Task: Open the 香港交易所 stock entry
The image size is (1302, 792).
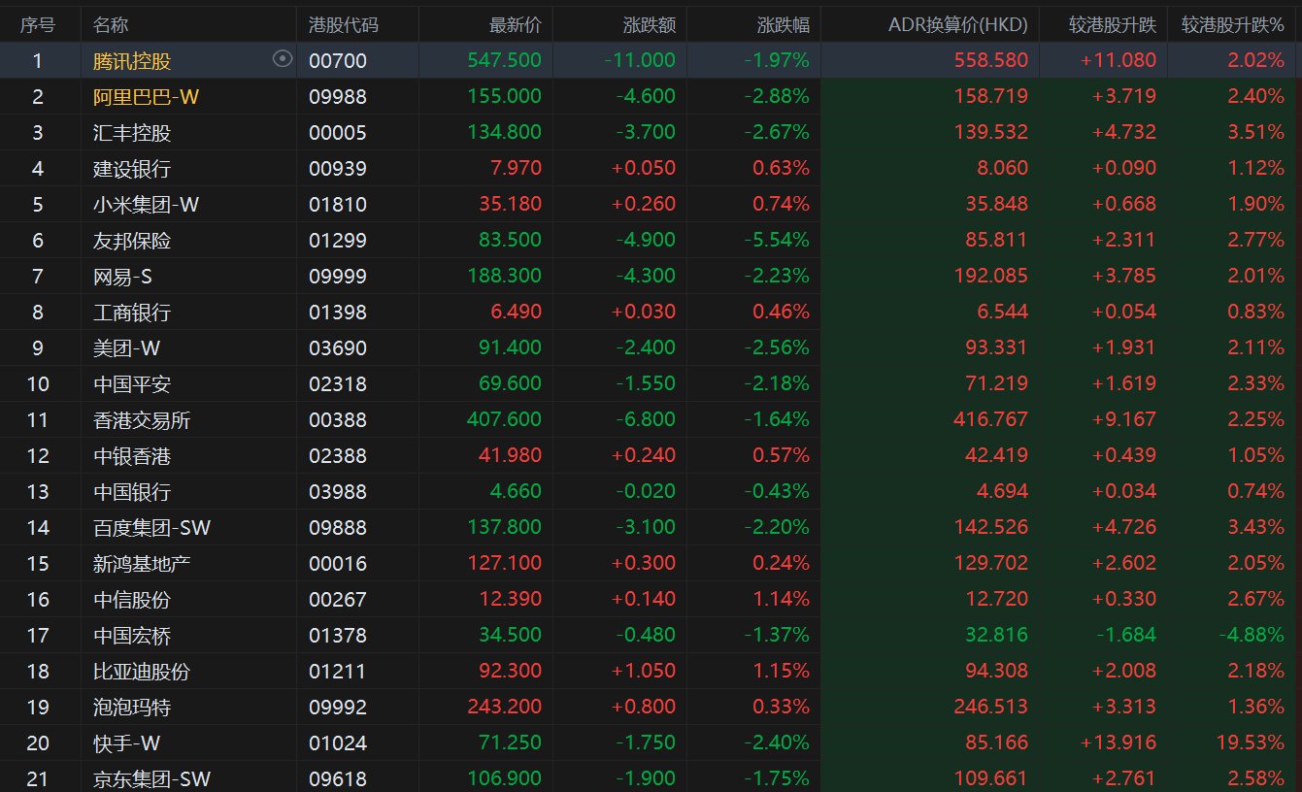Action: click(142, 419)
